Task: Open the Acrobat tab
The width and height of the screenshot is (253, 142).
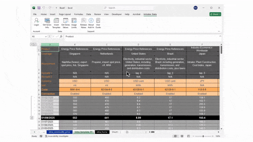Action: [x=137, y=14]
